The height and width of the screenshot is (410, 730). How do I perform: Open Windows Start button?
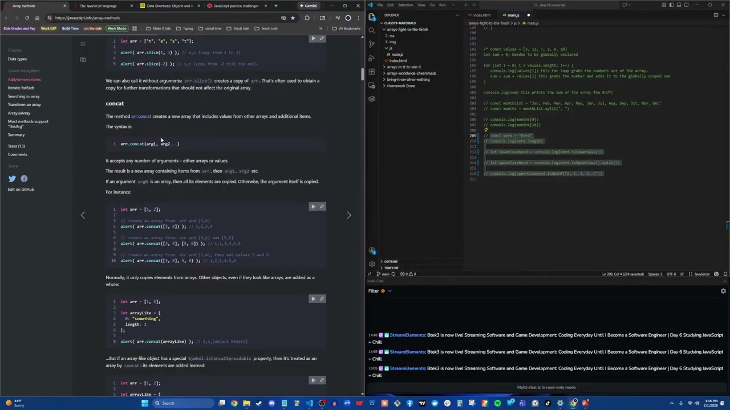pyautogui.click(x=145, y=403)
